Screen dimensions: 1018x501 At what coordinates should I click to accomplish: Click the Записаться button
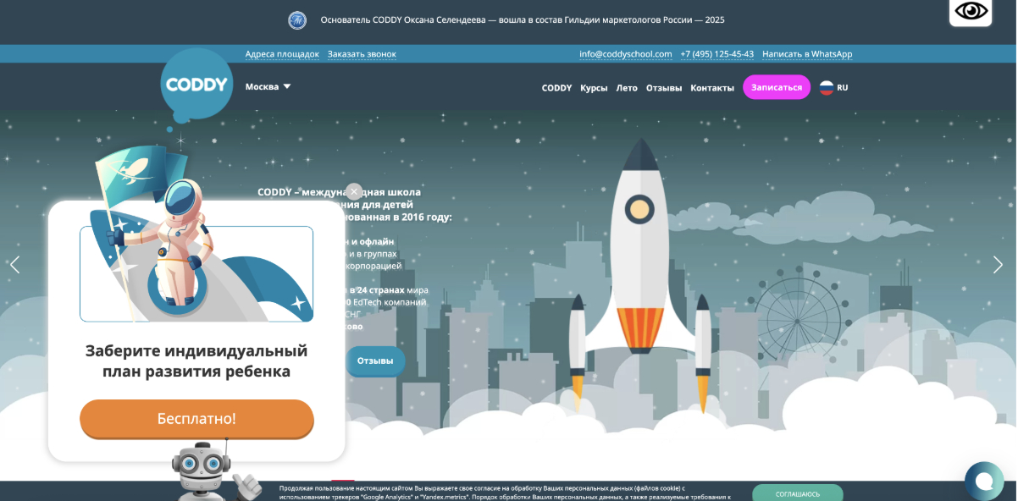pos(777,87)
